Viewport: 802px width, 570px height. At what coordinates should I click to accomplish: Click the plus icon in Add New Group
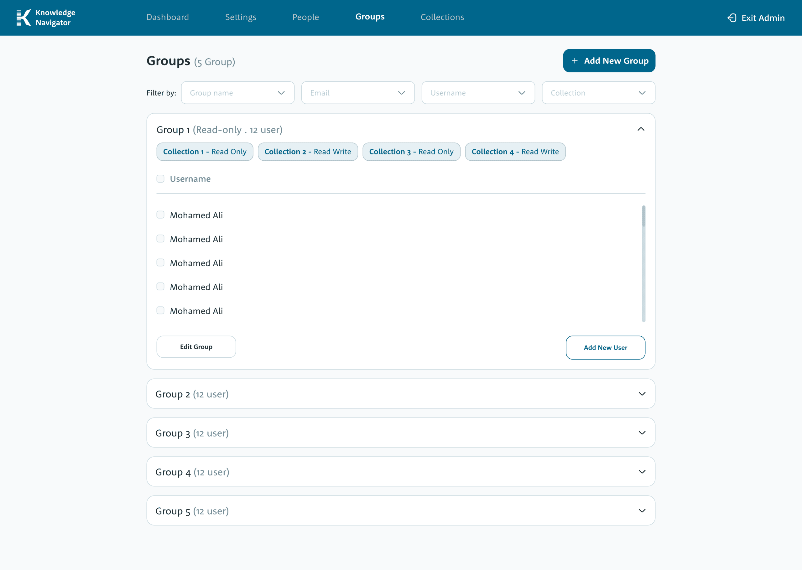click(x=575, y=61)
